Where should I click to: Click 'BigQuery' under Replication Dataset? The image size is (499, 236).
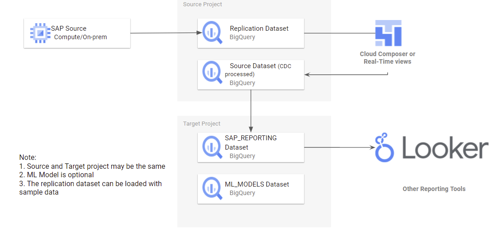(242, 37)
